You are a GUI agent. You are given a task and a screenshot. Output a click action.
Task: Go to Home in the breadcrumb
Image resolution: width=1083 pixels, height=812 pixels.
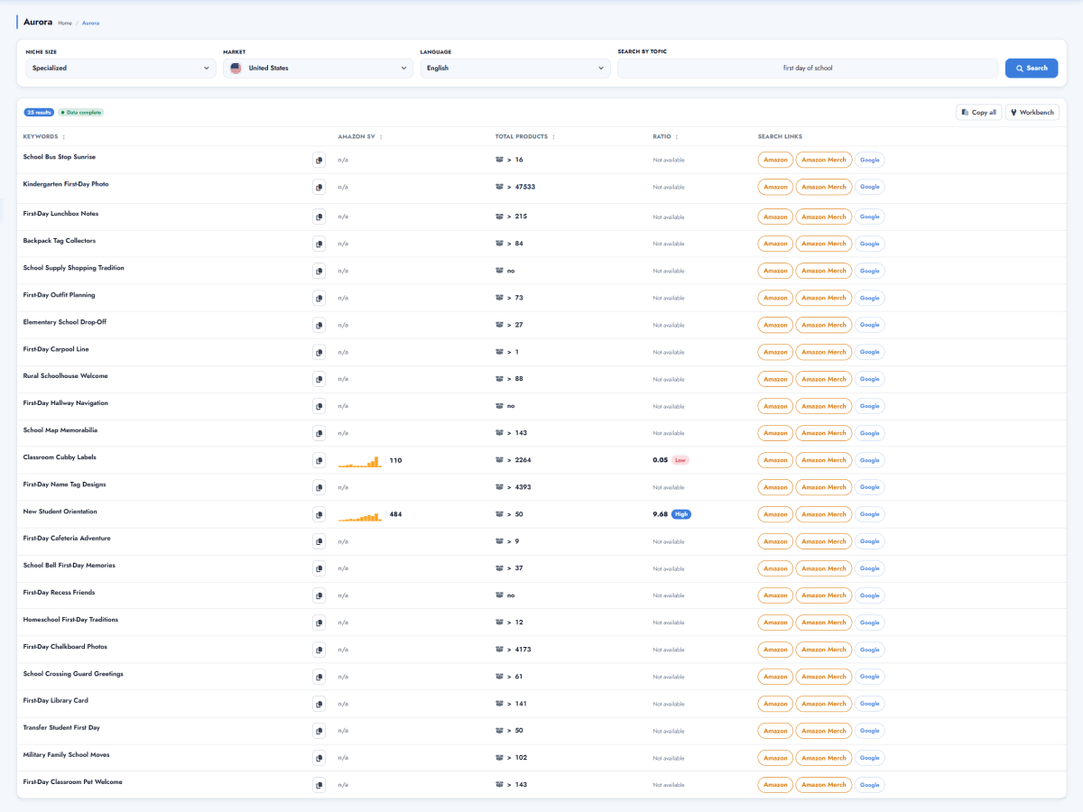(65, 23)
